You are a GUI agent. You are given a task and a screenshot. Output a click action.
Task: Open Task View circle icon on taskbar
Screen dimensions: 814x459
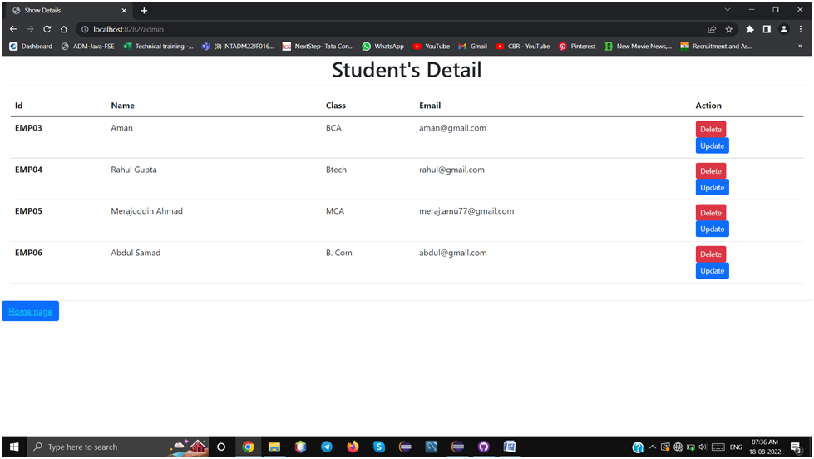(221, 447)
